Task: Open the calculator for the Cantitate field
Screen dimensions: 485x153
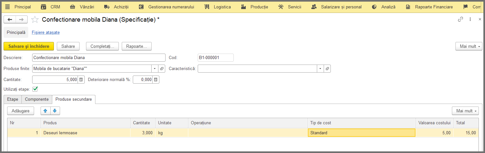Action: (x=81, y=79)
